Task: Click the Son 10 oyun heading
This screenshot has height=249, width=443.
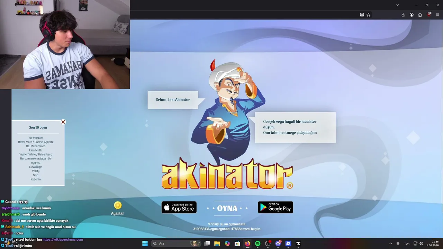Action: coord(38,127)
